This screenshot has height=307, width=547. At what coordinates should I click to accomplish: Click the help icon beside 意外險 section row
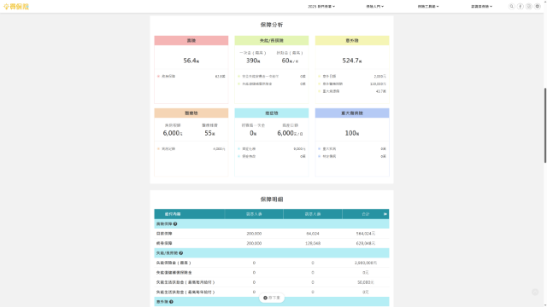click(x=171, y=302)
